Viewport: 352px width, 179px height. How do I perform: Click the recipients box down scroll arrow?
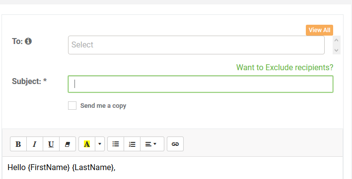coord(336,50)
